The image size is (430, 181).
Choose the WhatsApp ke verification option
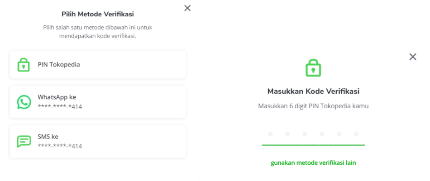pyautogui.click(x=98, y=102)
